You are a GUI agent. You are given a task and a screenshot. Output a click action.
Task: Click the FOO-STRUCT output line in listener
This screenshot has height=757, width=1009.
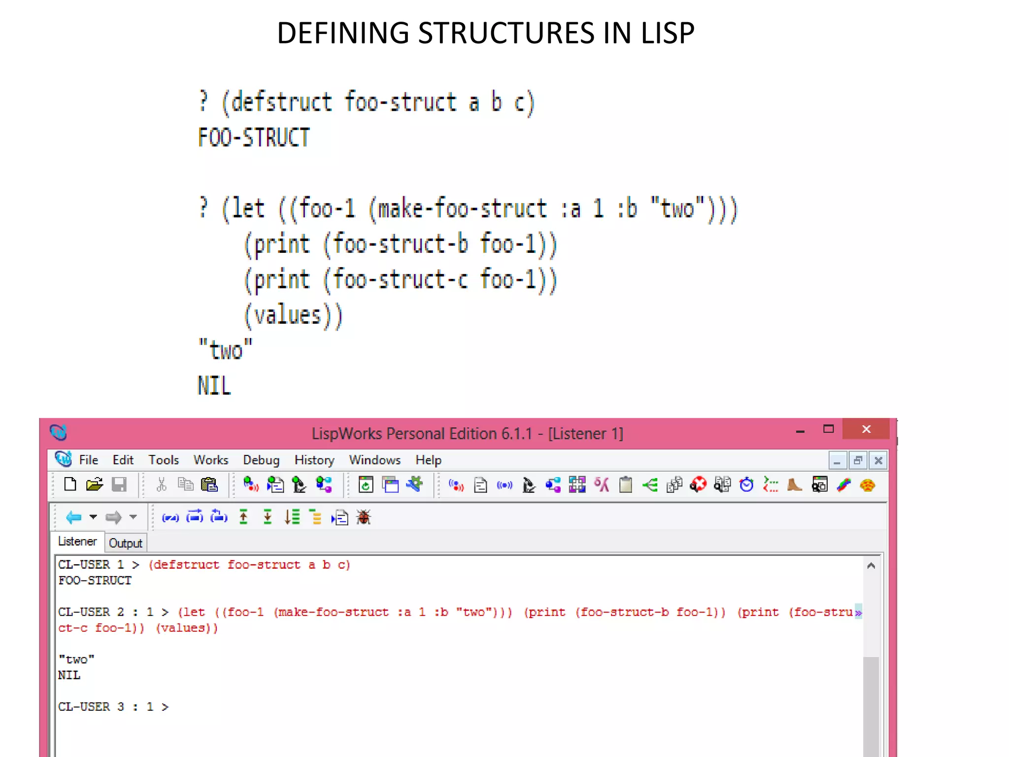pyautogui.click(x=95, y=581)
